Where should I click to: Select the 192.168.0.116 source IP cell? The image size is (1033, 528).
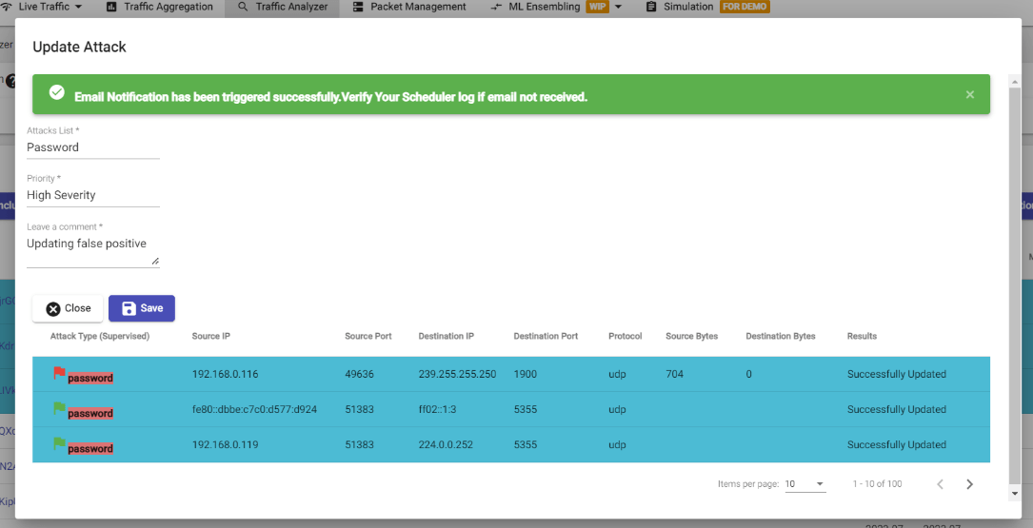[x=226, y=374]
